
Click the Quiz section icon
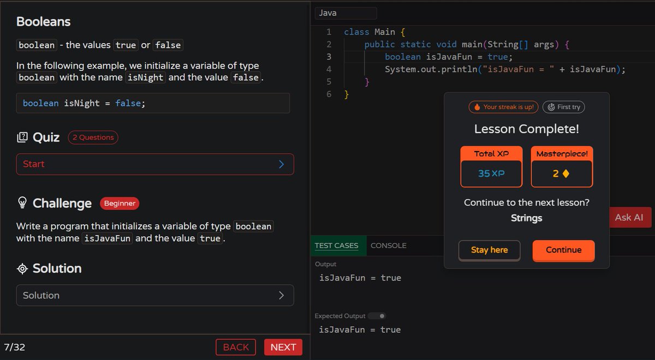[x=22, y=137]
